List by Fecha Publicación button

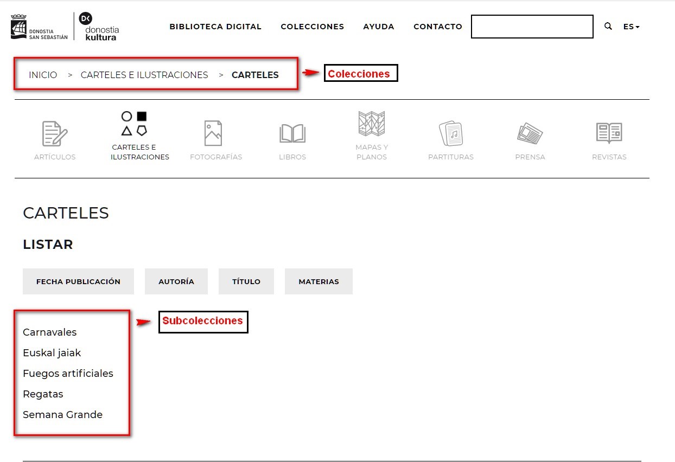click(x=78, y=281)
